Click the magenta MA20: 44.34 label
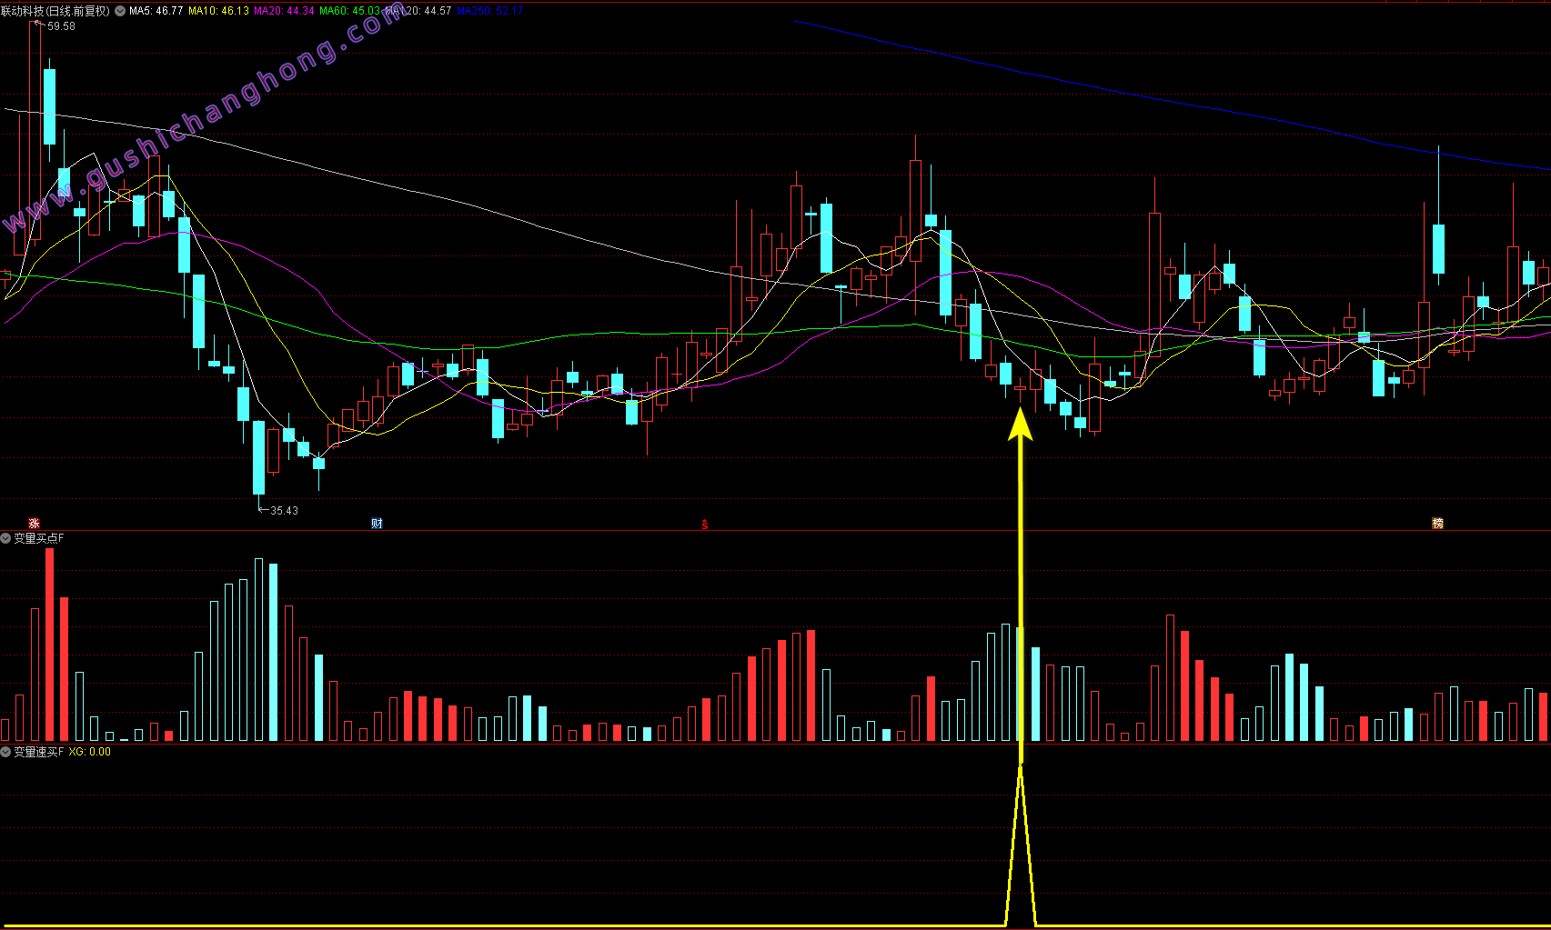 284,11
